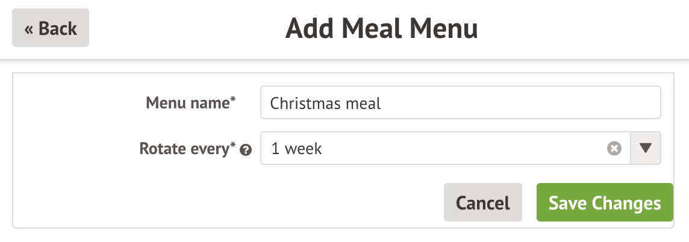Image resolution: width=689 pixels, height=242 pixels.
Task: Click the Add Meal Menu heading
Action: [381, 28]
